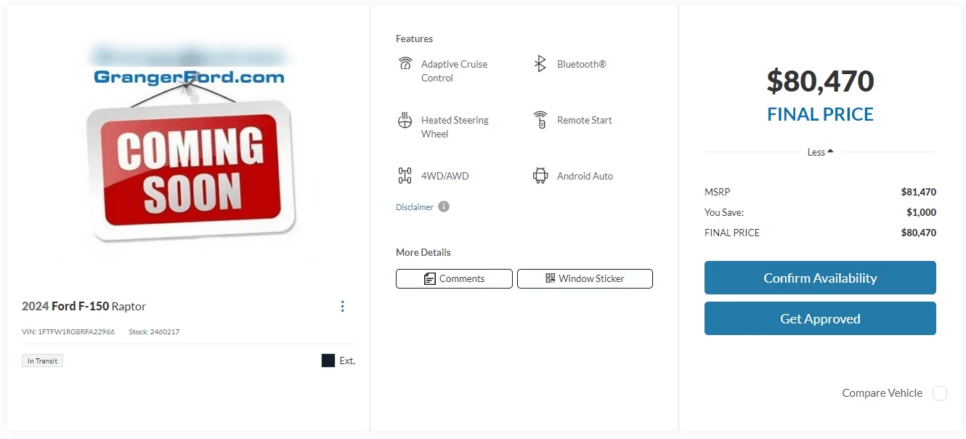Screen dimensions: 966x439
Task: Select the dark exterior color swatch
Action: (328, 361)
